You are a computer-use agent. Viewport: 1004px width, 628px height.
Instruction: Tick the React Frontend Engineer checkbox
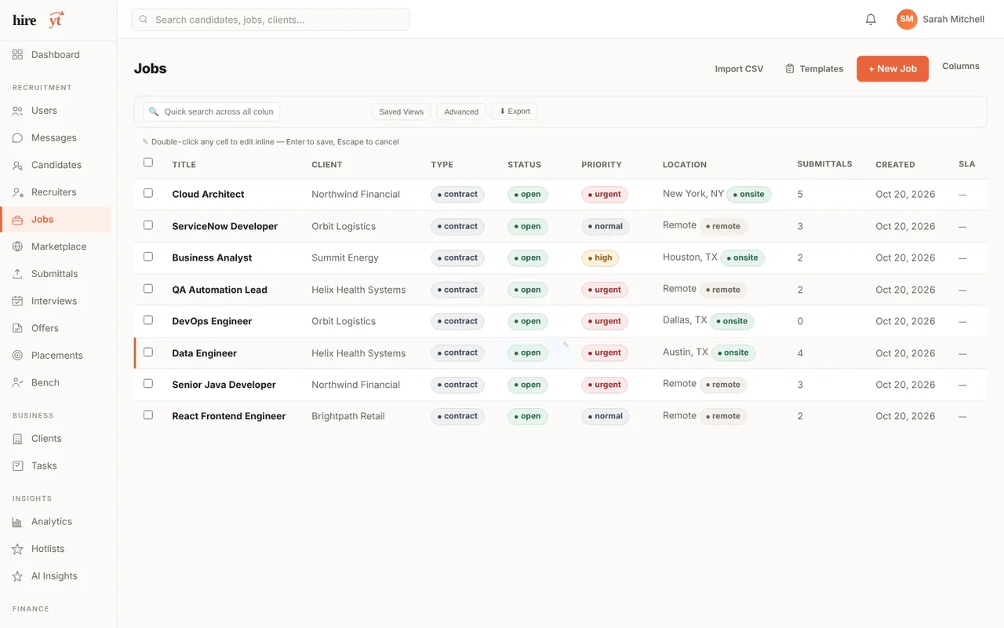coord(148,415)
